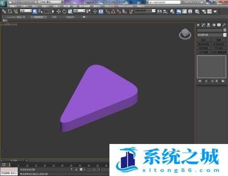Pick the Select and Rotate tool
The height and width of the screenshot is (176, 228).
point(64,11)
